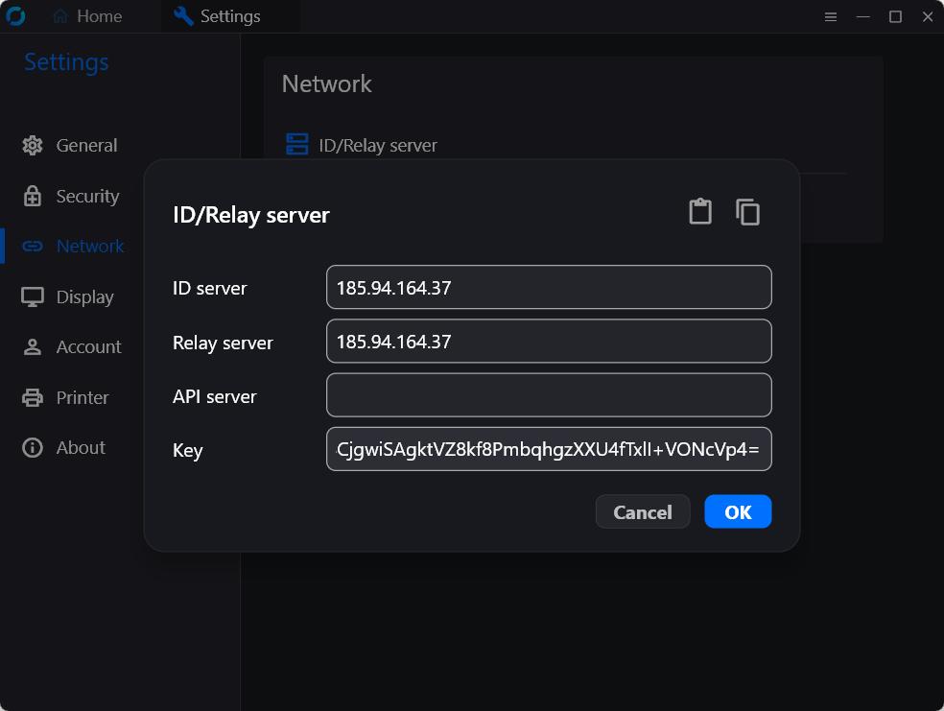Image resolution: width=944 pixels, height=711 pixels.
Task: Switch to the Settings tab
Action: [218, 16]
